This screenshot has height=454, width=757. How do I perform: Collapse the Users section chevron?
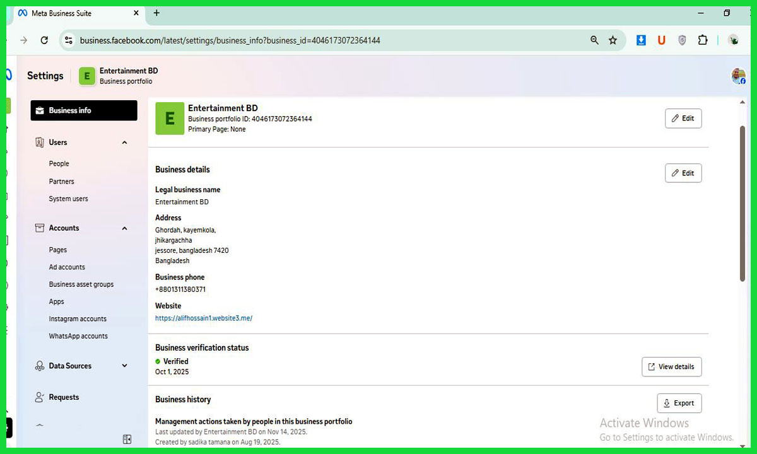point(124,143)
